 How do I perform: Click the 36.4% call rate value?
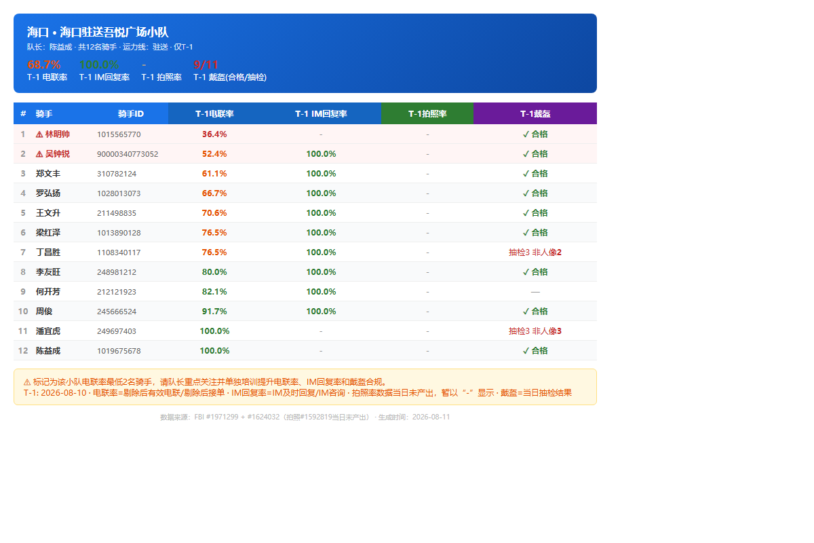pyautogui.click(x=214, y=134)
